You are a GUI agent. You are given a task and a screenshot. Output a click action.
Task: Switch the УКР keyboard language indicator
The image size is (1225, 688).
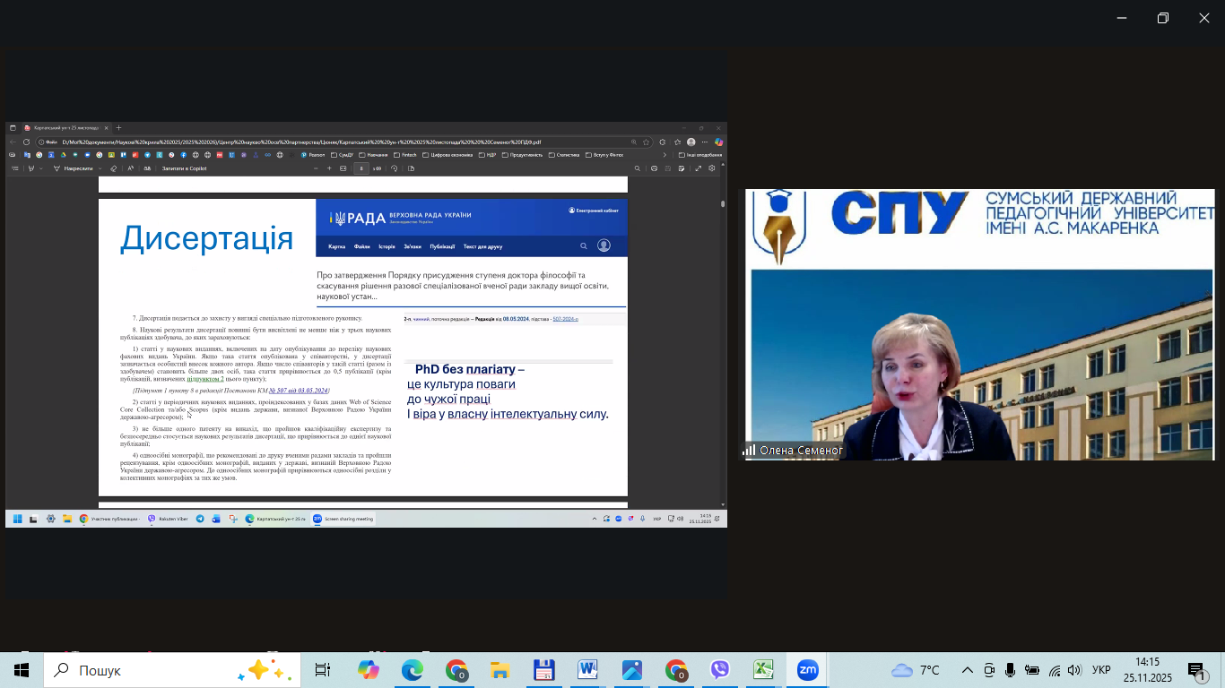click(1102, 670)
